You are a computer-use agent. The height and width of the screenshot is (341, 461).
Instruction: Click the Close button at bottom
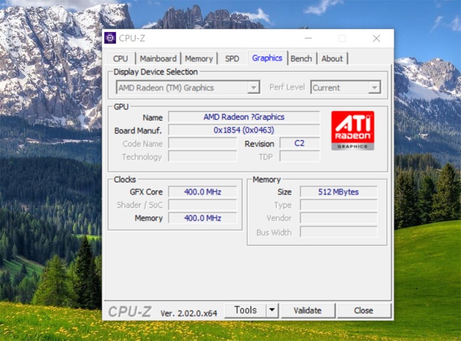tap(364, 311)
